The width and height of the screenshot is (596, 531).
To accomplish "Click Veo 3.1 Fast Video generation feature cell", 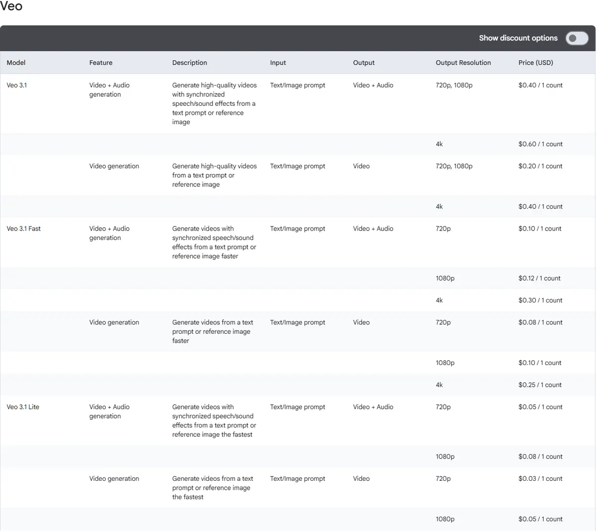I will [114, 323].
